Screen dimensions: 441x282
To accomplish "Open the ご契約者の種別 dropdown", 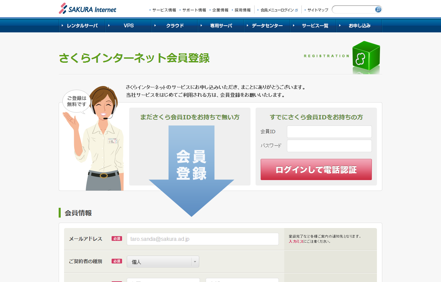I will [163, 261].
